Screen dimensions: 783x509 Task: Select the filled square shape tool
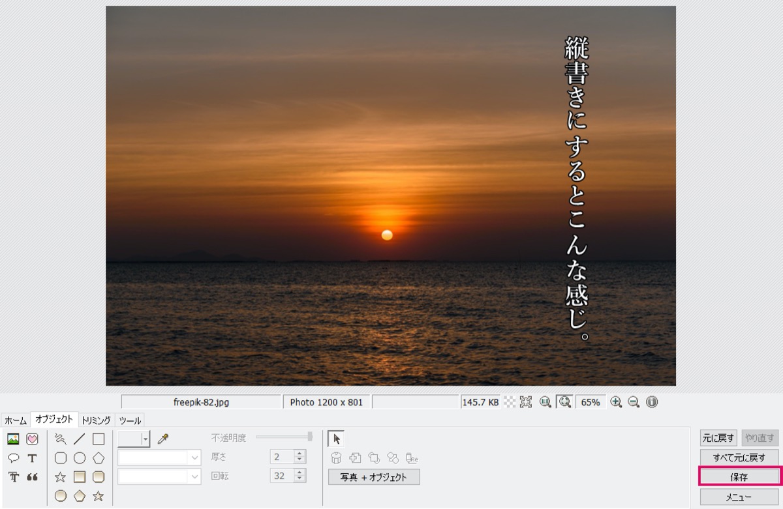point(80,477)
